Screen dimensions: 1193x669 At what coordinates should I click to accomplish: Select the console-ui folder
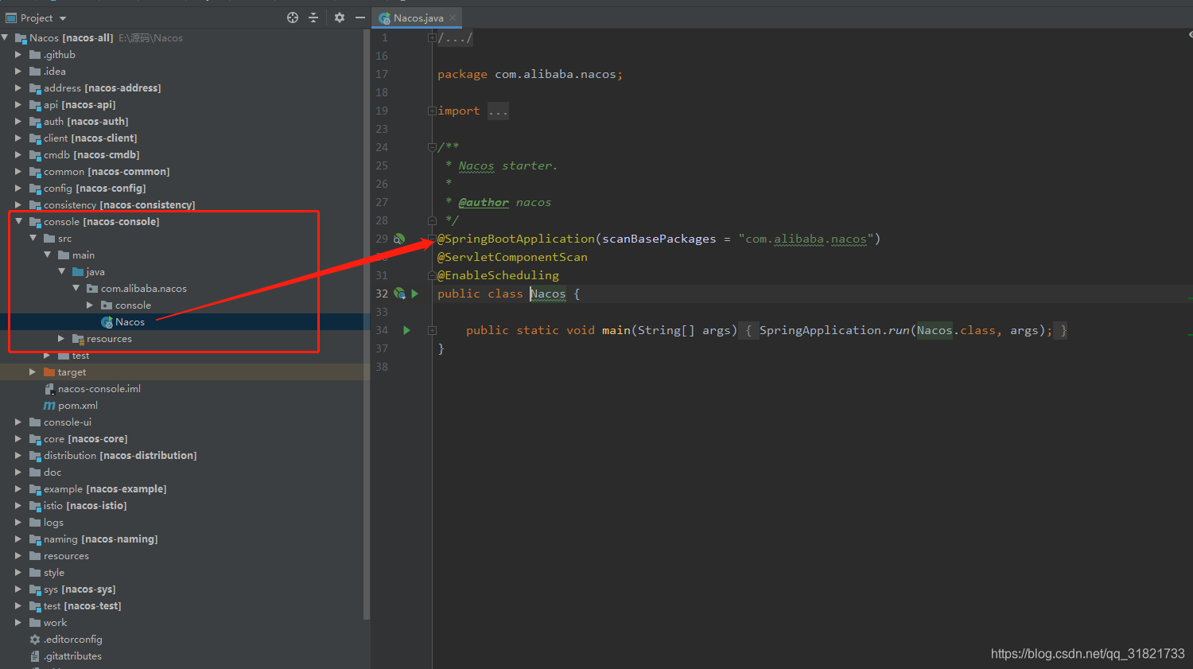68,422
